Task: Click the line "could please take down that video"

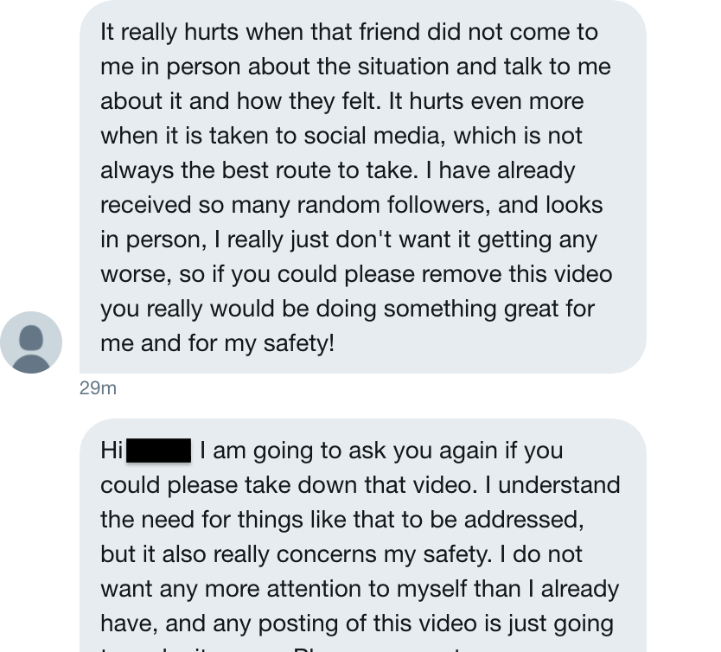Action: 289,485
